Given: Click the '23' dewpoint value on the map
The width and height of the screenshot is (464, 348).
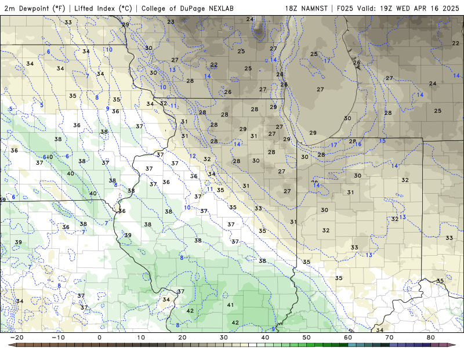Looking at the screenshot, I should (171, 21).
